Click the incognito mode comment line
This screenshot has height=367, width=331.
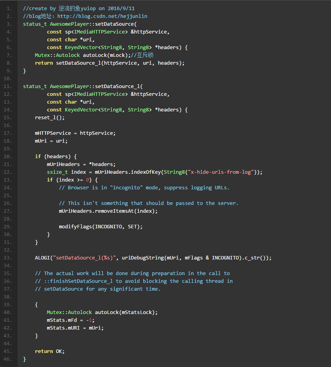(144, 187)
